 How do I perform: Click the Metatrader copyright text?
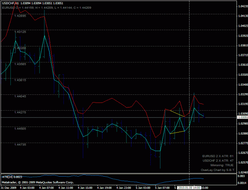[38, 182]
